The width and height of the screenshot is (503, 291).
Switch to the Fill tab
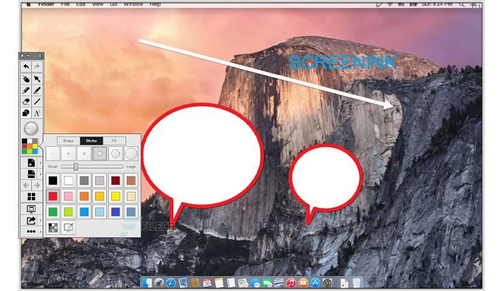click(x=114, y=141)
